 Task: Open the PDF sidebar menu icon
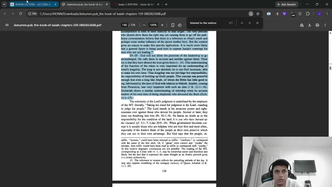[7, 25]
